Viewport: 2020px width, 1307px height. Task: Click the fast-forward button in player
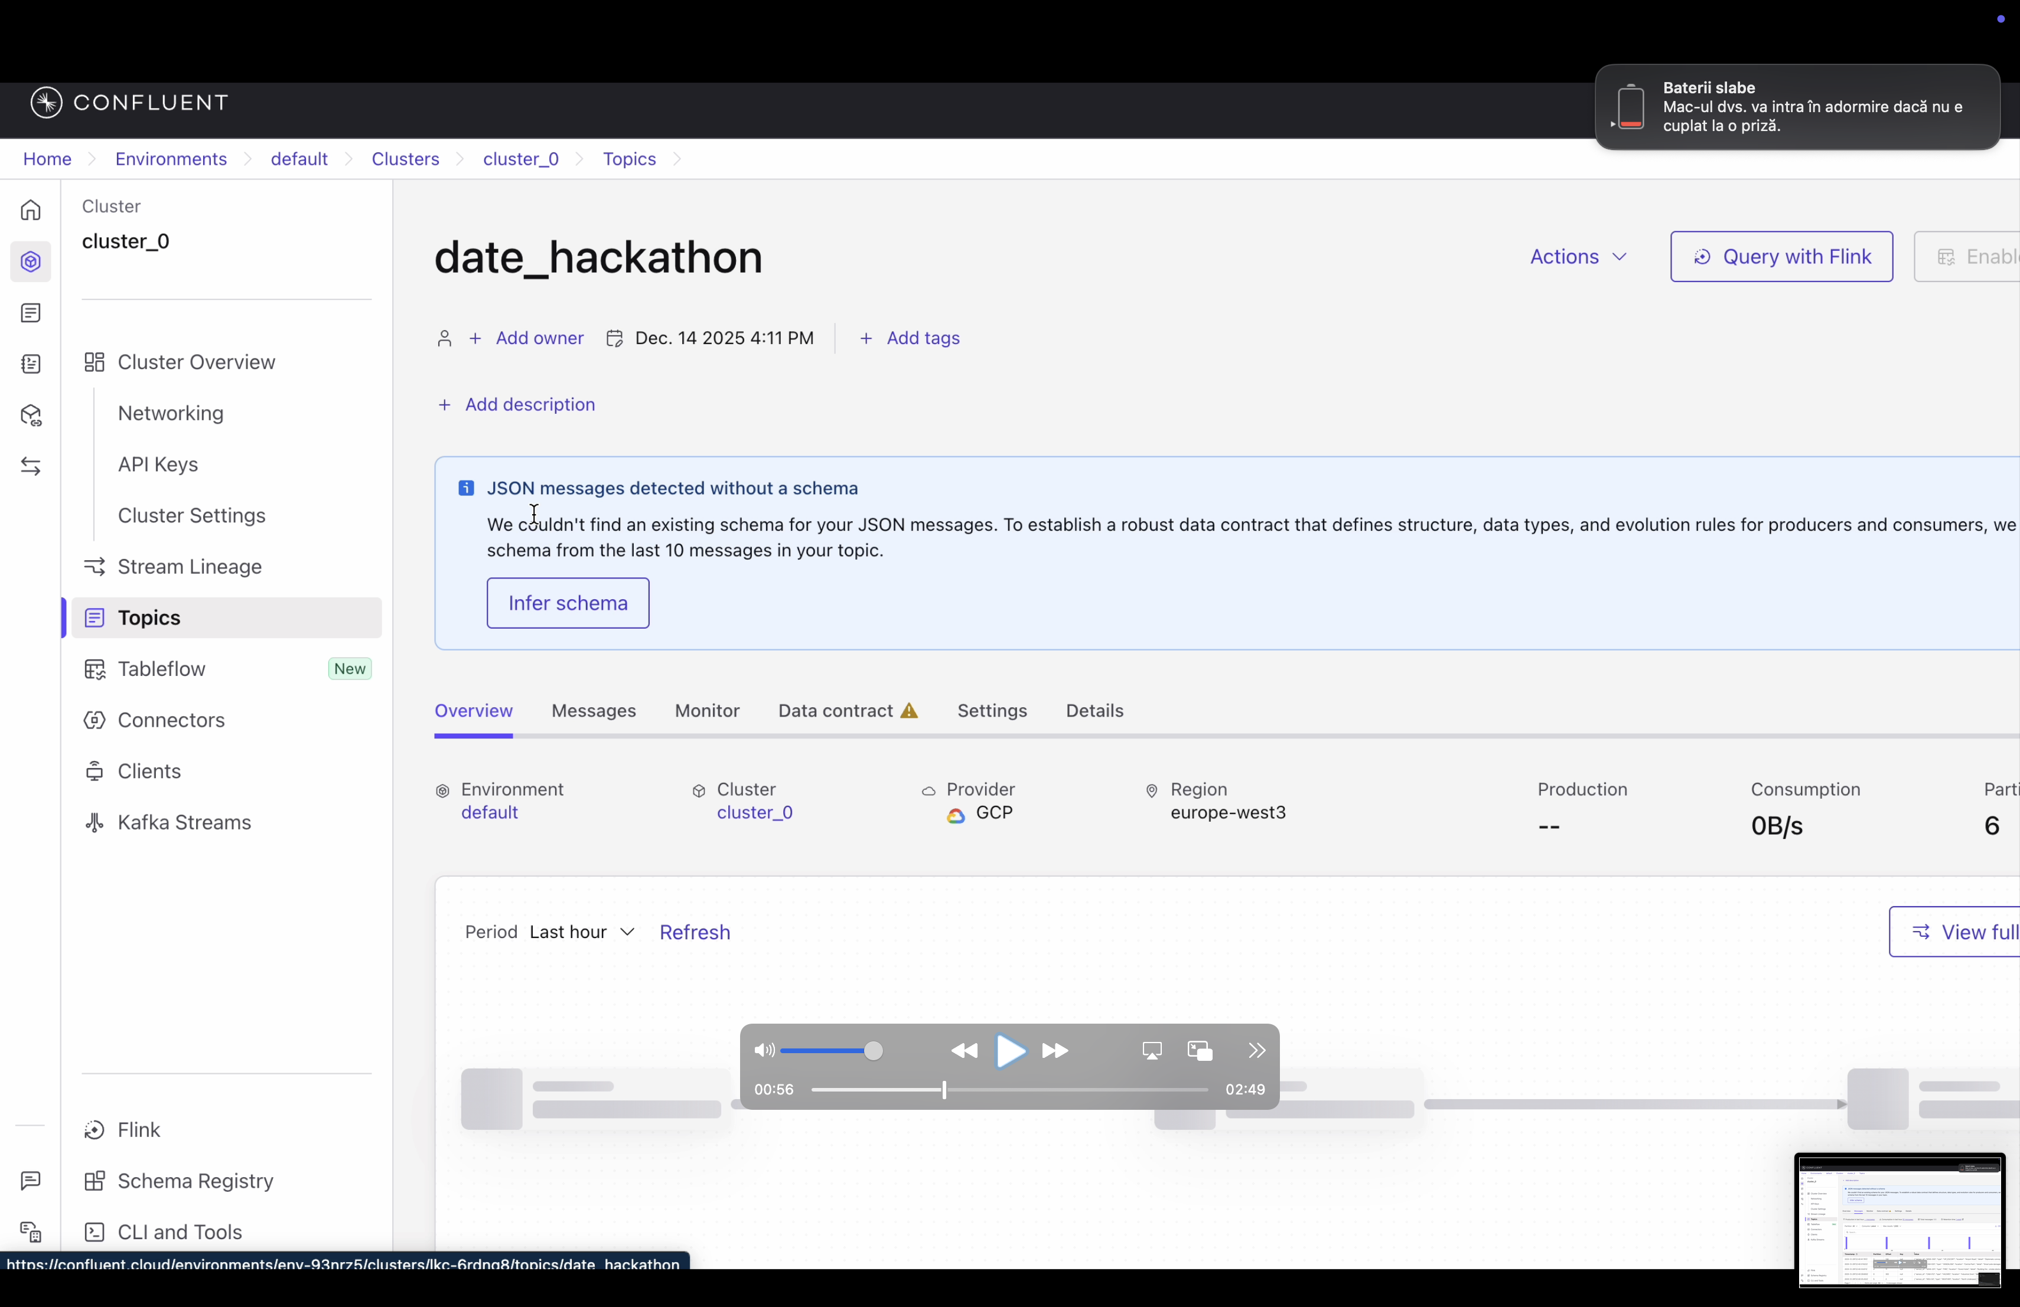tap(1055, 1051)
